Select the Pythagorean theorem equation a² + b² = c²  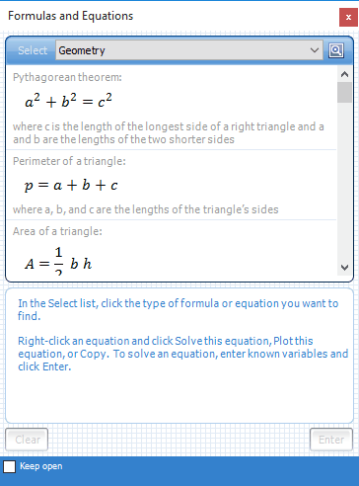coord(68,101)
